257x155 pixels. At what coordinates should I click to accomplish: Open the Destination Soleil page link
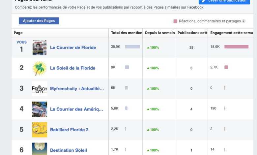coord(69,150)
